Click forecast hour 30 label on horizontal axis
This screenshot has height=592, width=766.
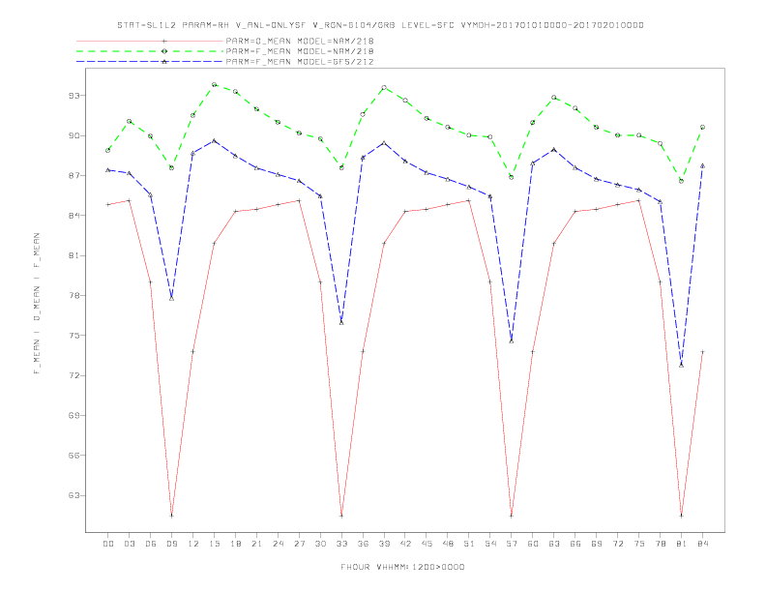(320, 544)
